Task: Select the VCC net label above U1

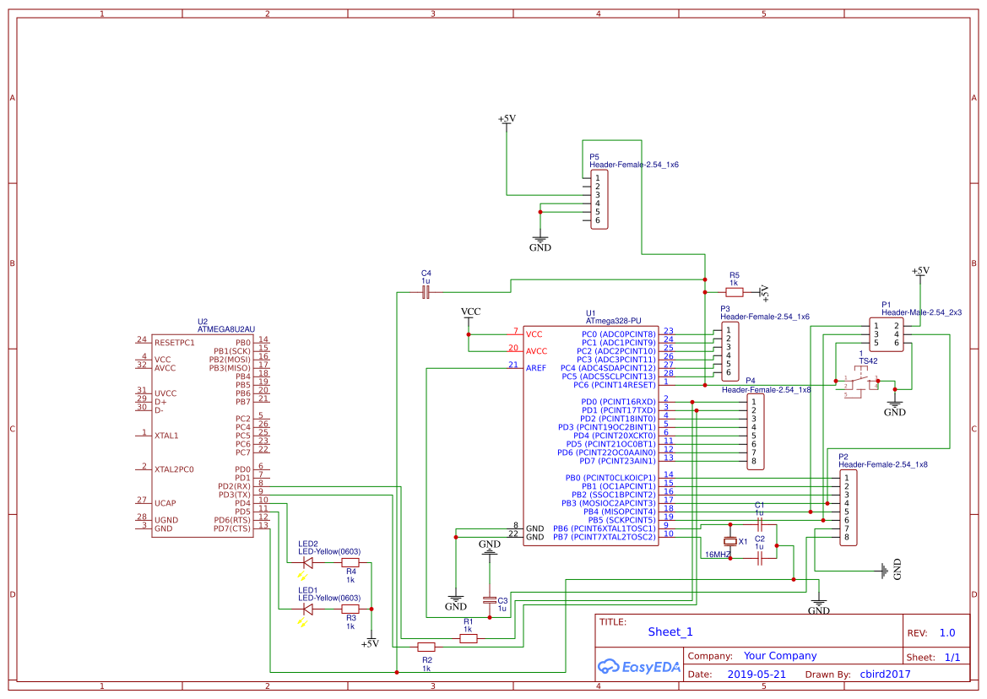Action: pyautogui.click(x=469, y=312)
